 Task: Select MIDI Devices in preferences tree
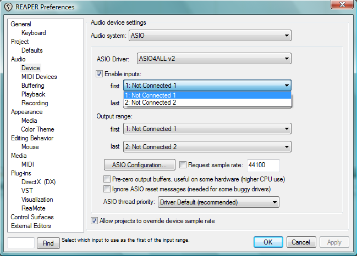[x=39, y=77]
